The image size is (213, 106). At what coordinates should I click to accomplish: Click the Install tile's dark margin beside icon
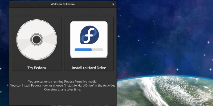point(67,40)
